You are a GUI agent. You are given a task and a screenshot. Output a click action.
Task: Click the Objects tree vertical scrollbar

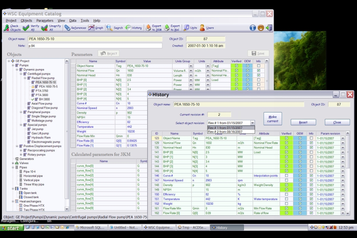(67, 135)
